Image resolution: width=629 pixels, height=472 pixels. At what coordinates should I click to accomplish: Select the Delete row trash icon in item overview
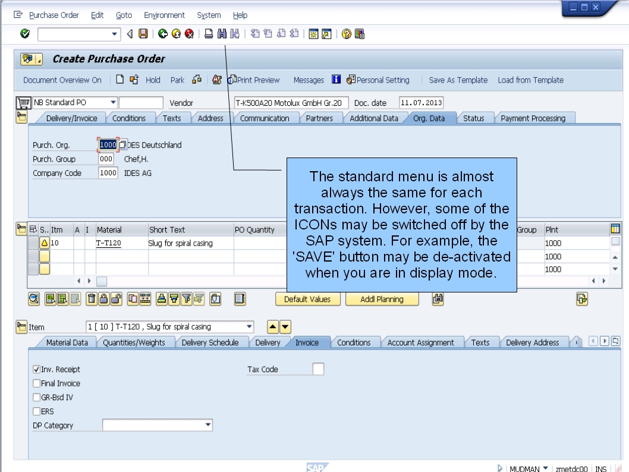coord(91,299)
